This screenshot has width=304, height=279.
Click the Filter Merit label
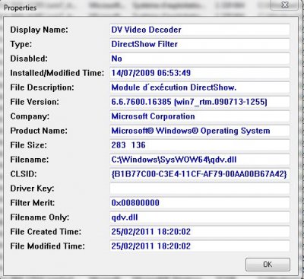pos(33,203)
